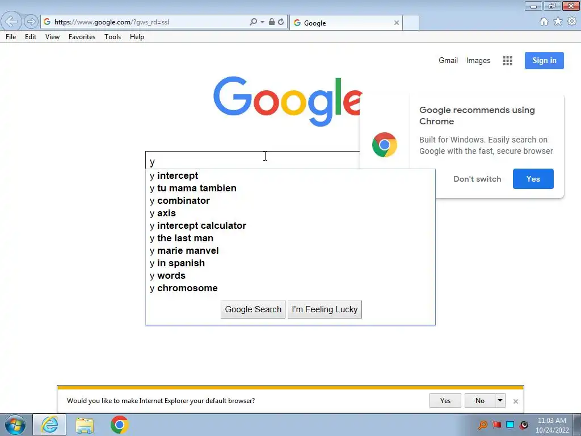This screenshot has width=581, height=436.
Task: Select suggestion 'y axis'
Action: (290, 213)
